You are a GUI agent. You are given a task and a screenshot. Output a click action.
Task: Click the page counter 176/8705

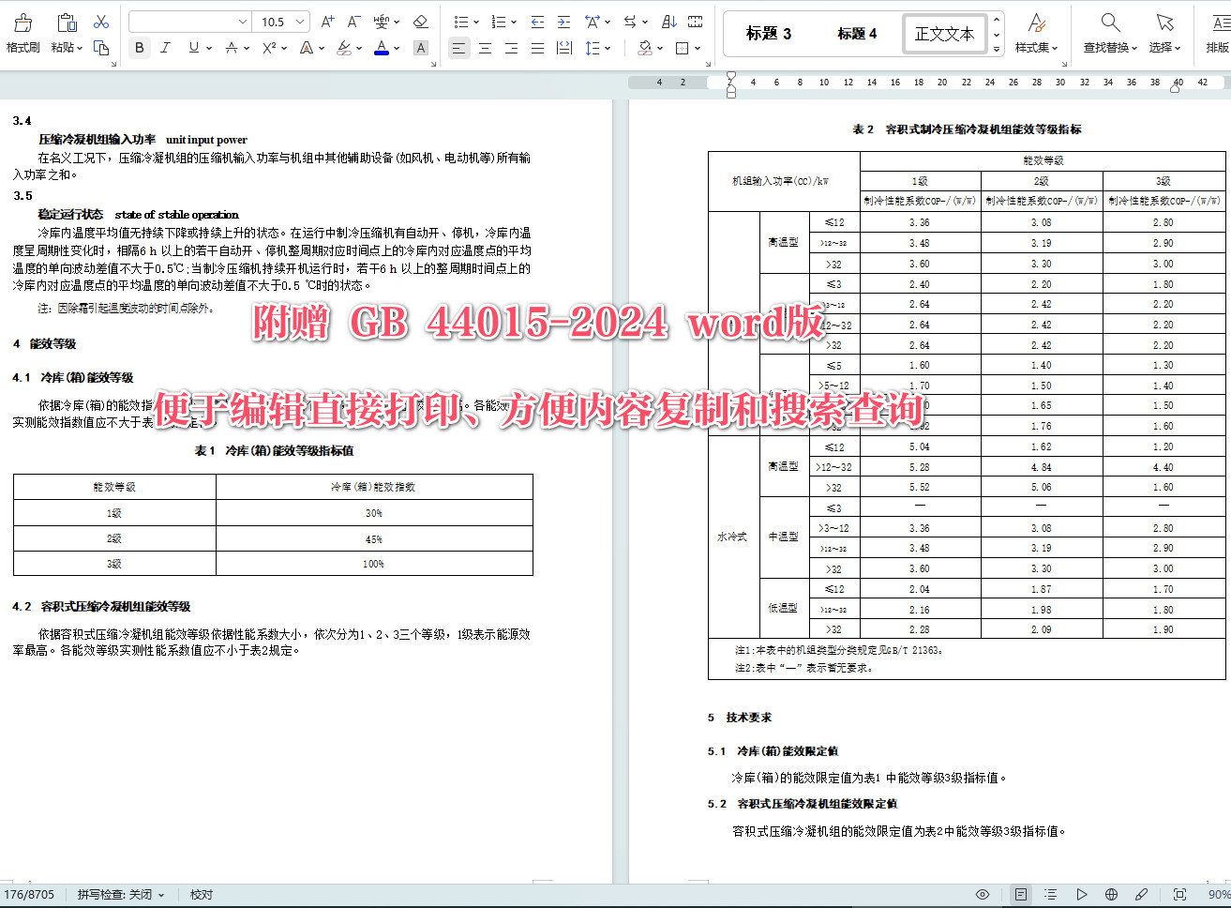tap(28, 894)
